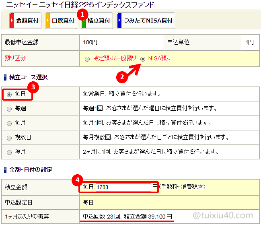Click the description starting with 毎週1回

click(150, 108)
